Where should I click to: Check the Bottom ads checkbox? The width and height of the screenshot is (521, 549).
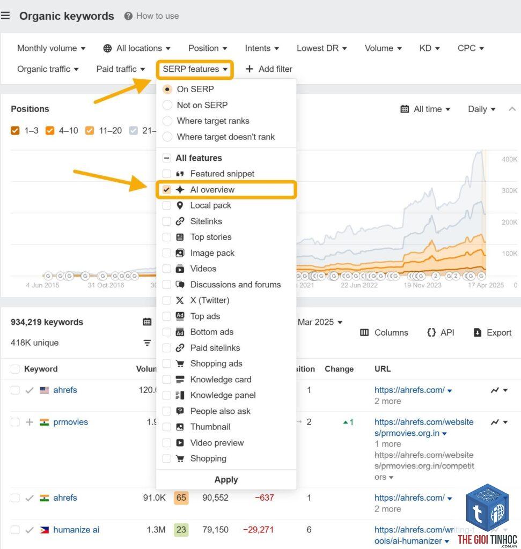(x=167, y=332)
